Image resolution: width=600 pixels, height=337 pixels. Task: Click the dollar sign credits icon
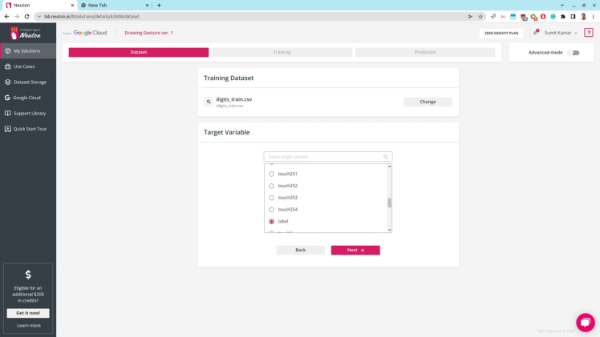click(x=28, y=275)
